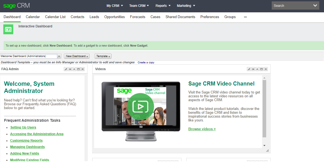Viewport: 324px width, 162px height.
Task: Open the New Dashboard dropdown button
Action: click(x=77, y=56)
